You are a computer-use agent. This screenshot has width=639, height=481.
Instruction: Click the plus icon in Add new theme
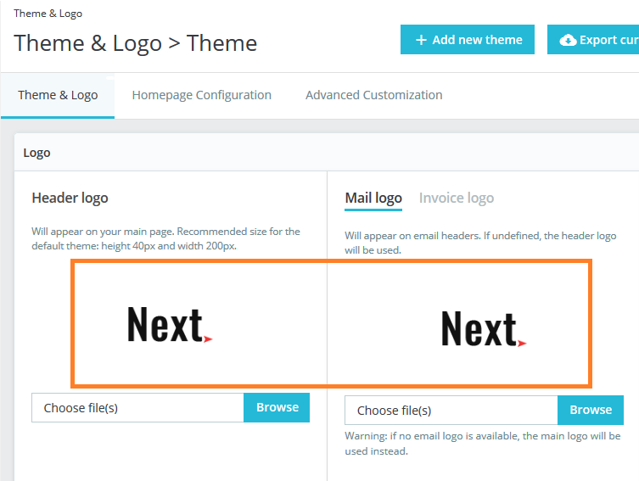(x=421, y=40)
